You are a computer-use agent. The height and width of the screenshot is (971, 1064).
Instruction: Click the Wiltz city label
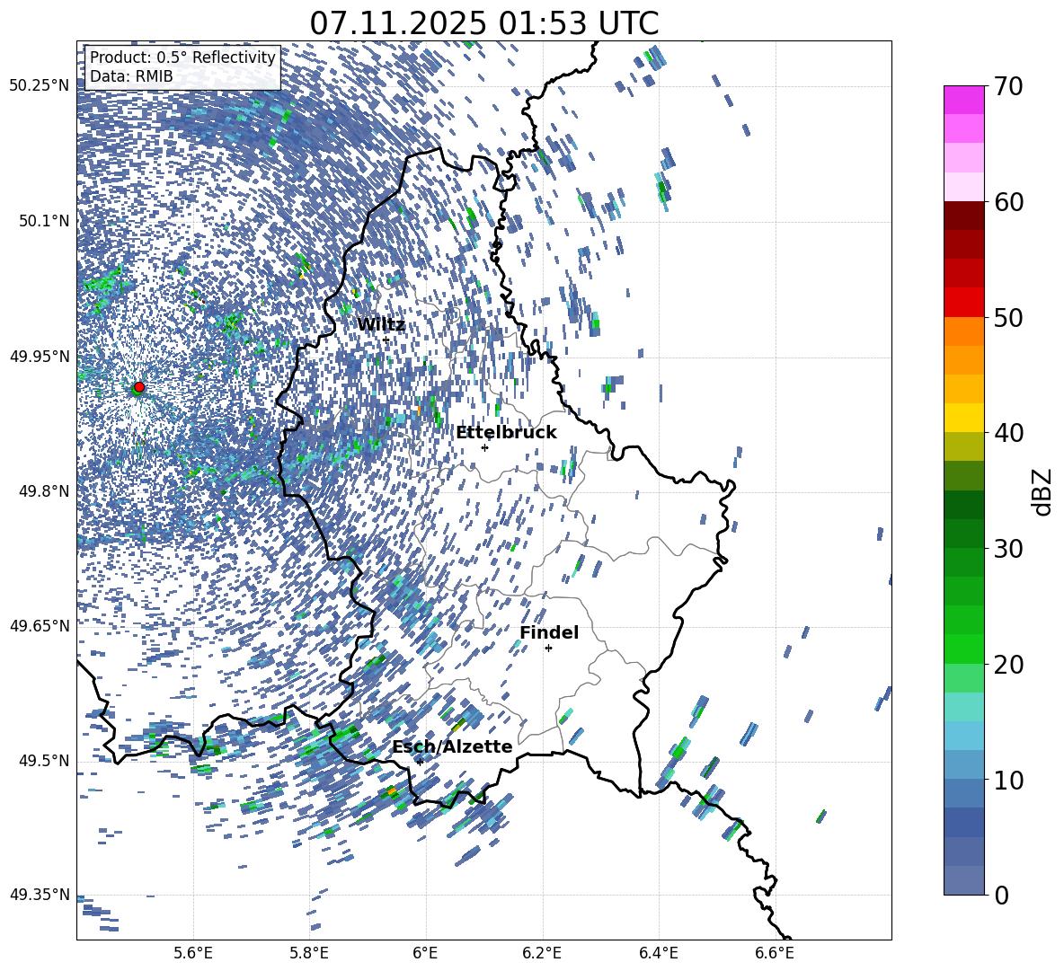point(381,325)
